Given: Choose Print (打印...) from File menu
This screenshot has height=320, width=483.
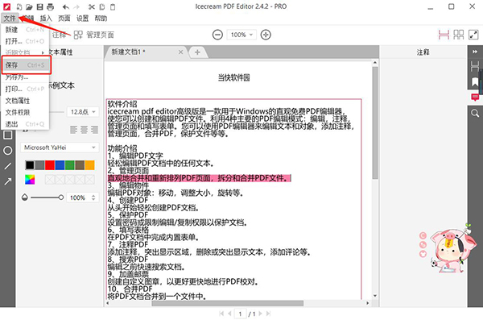Looking at the screenshot, I should pyautogui.click(x=25, y=89).
